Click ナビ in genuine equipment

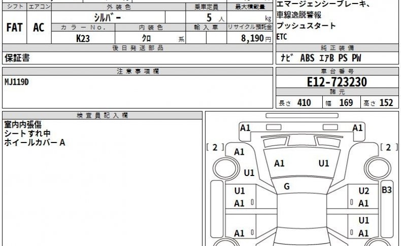[287, 58]
